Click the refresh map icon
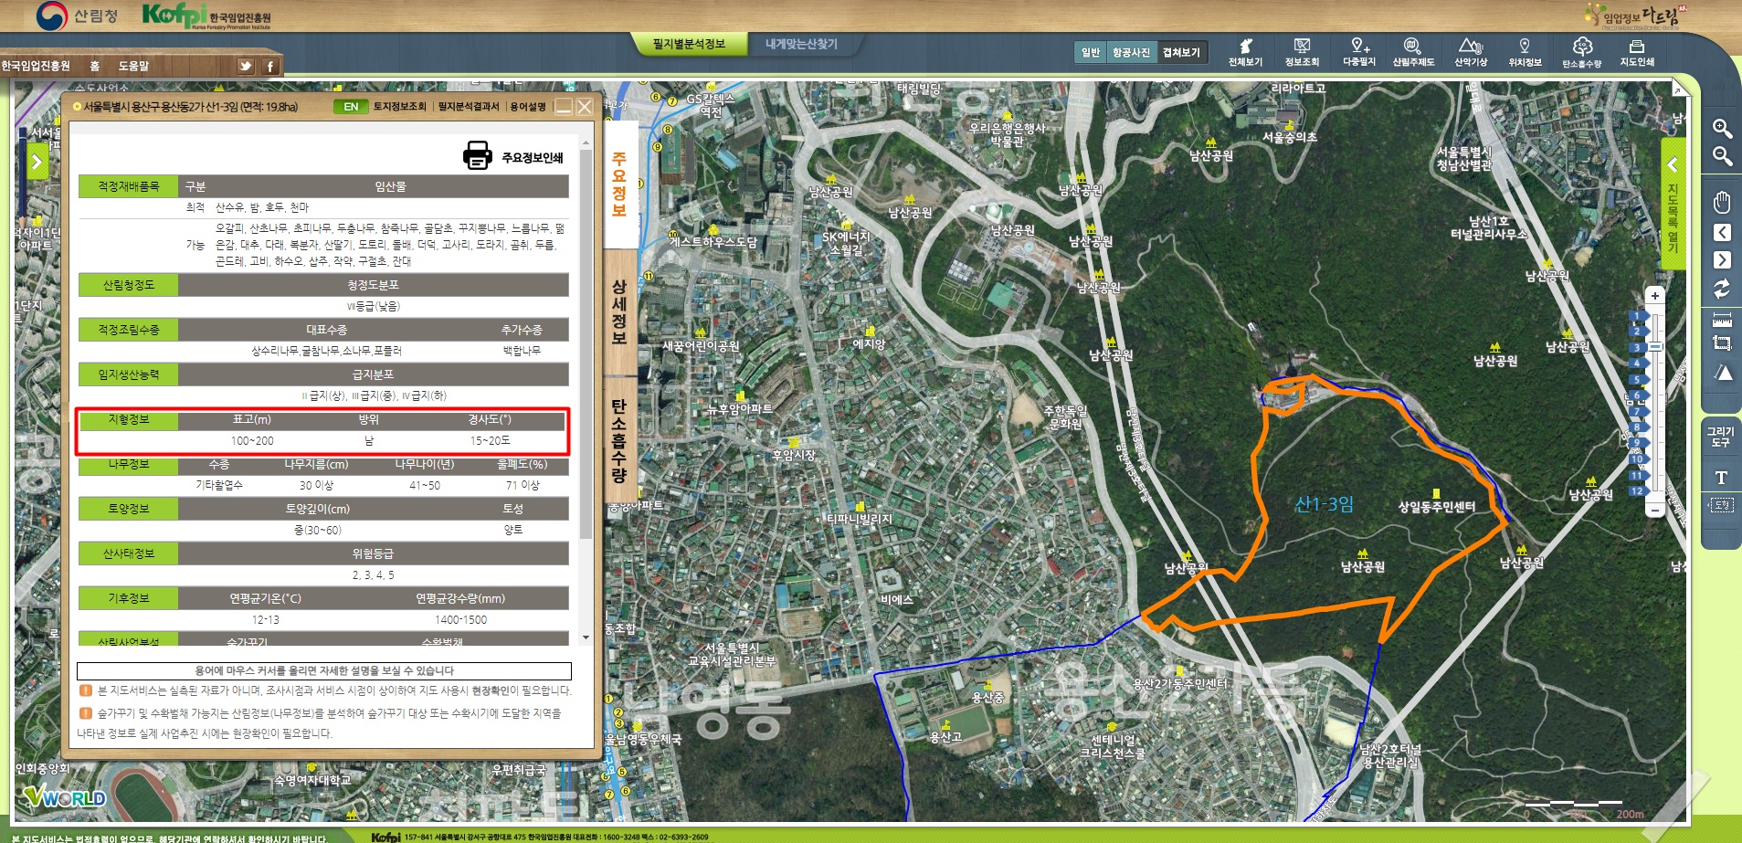1742x843 pixels. [x=1722, y=290]
